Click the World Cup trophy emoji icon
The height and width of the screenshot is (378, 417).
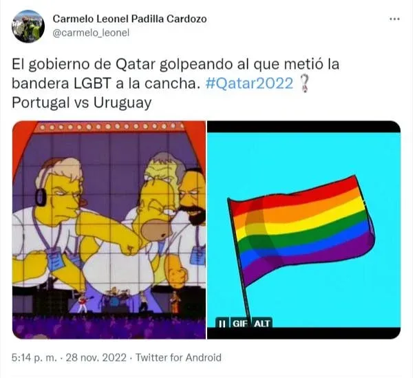[x=303, y=83]
